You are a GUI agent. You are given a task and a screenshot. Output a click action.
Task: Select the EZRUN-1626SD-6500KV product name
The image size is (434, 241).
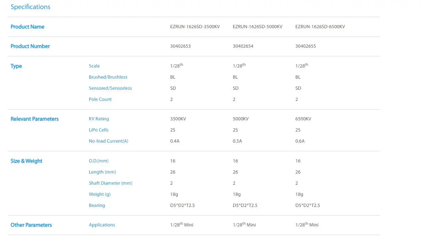point(320,27)
